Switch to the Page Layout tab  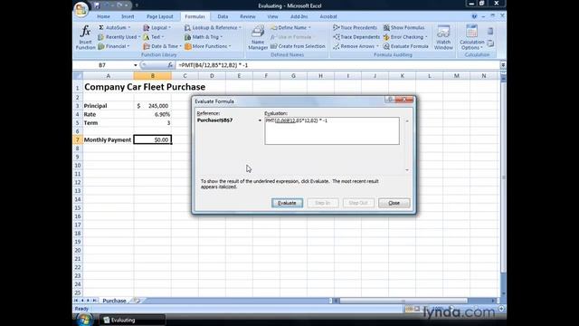(x=160, y=16)
